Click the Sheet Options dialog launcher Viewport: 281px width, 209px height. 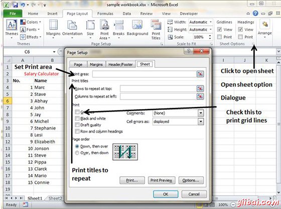click(253, 44)
